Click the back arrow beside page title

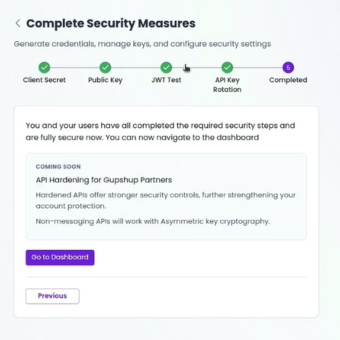18,23
